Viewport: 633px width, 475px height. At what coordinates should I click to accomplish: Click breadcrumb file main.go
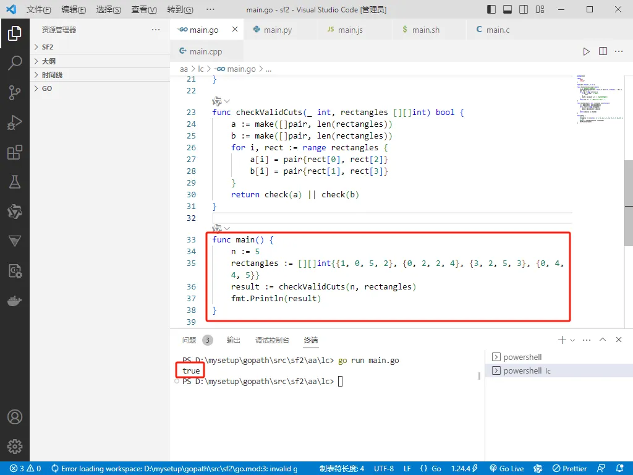(236, 69)
